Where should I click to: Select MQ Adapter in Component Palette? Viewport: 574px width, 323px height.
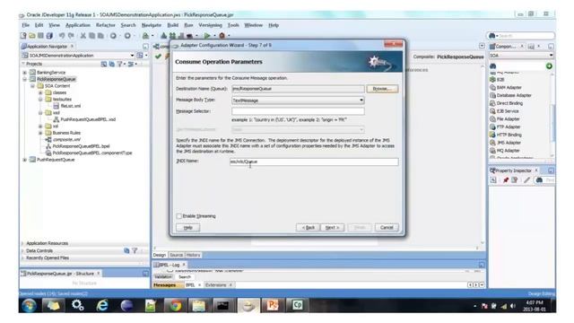pyautogui.click(x=505, y=151)
